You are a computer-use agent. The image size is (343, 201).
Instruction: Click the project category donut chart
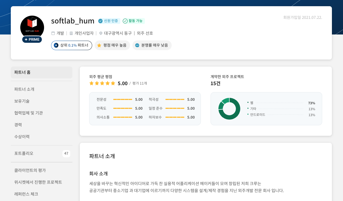pyautogui.click(x=229, y=109)
